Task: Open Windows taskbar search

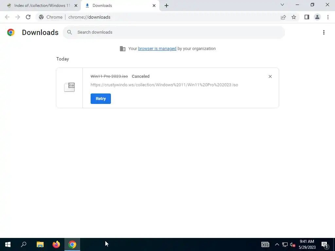Action: tap(24, 244)
